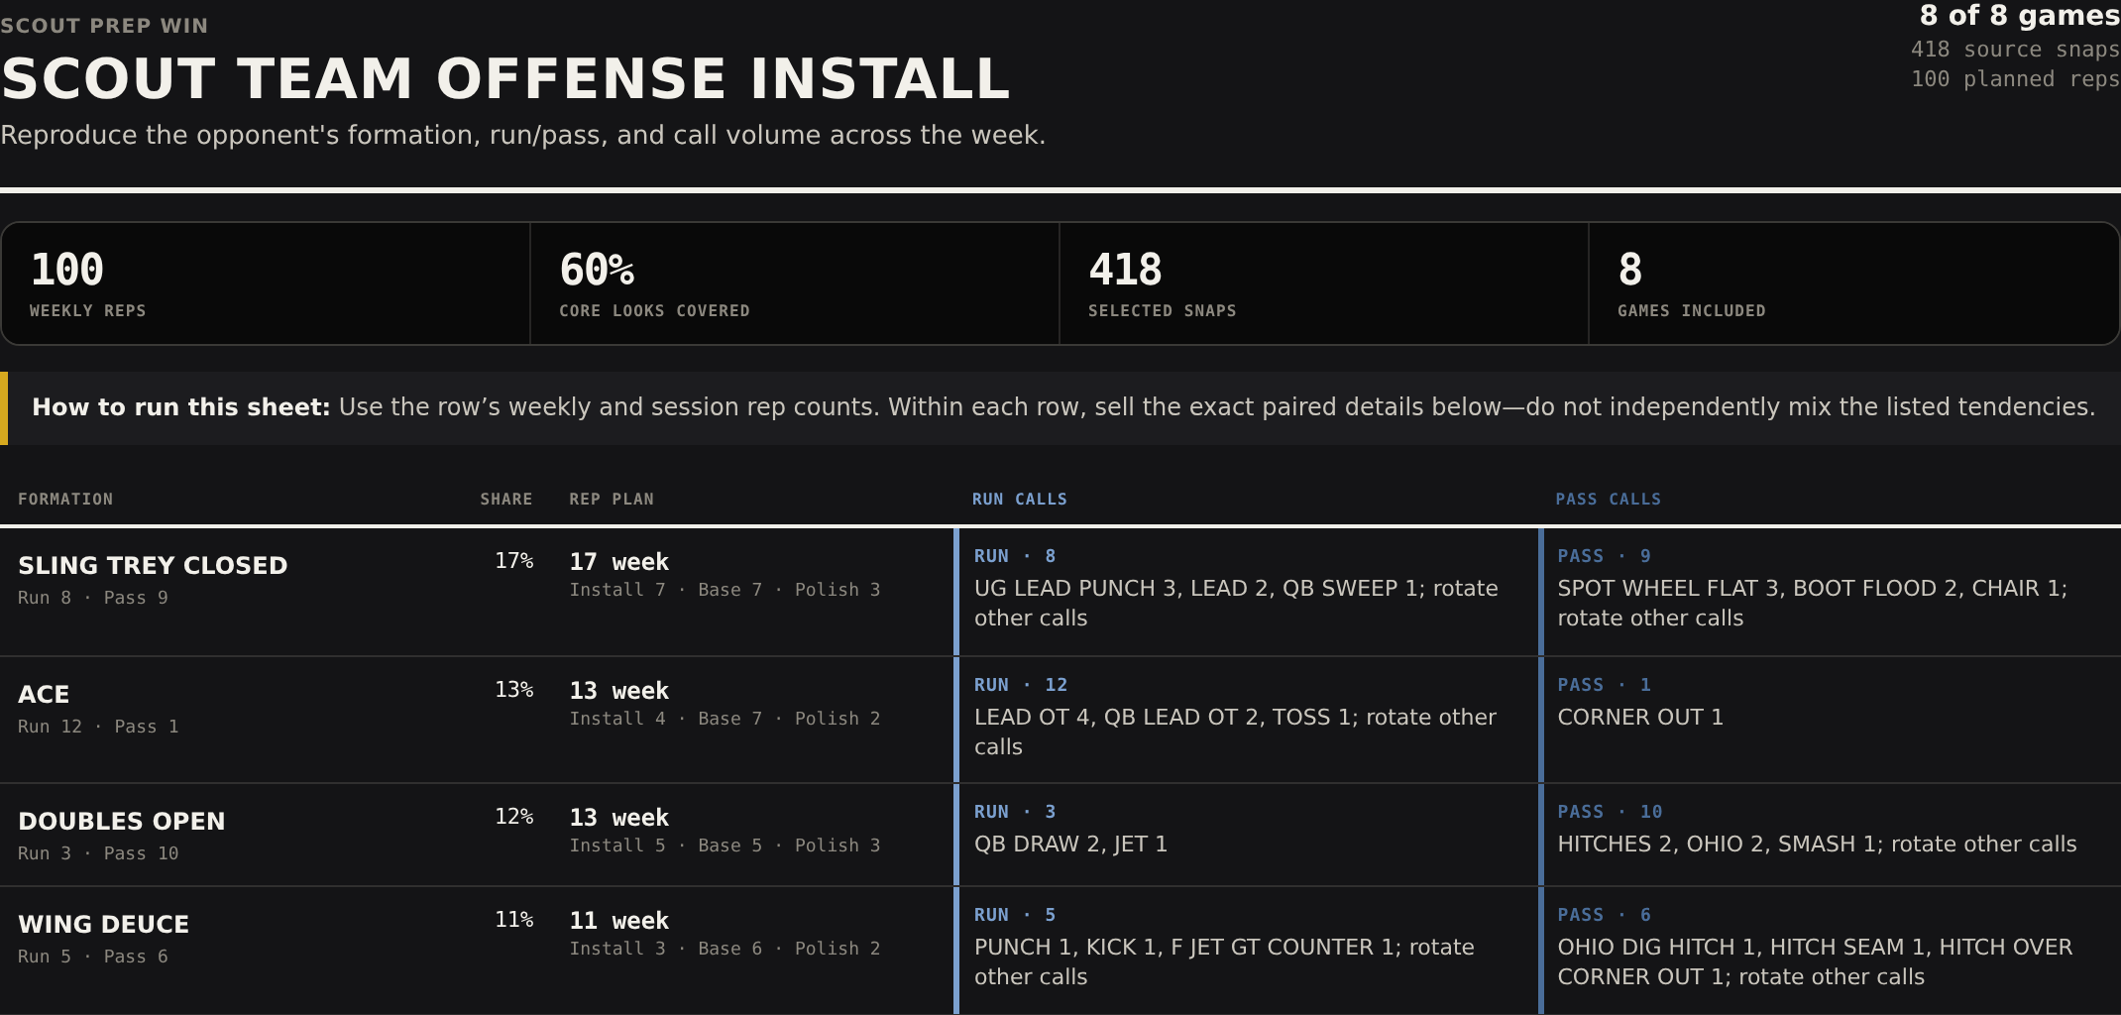The width and height of the screenshot is (2121, 1015).
Task: Select the "SHARE" column header
Action: [x=506, y=500]
